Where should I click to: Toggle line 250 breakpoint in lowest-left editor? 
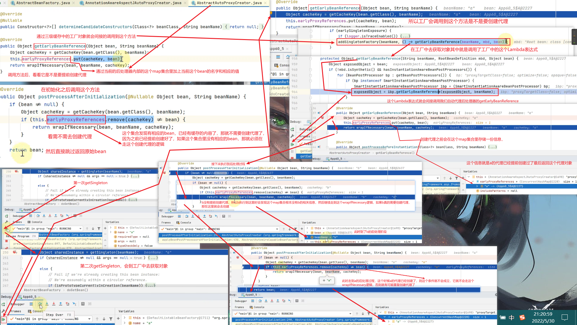[15, 252]
